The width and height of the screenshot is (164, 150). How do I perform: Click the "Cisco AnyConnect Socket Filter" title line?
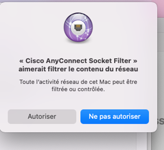pyautogui.click(x=78, y=61)
